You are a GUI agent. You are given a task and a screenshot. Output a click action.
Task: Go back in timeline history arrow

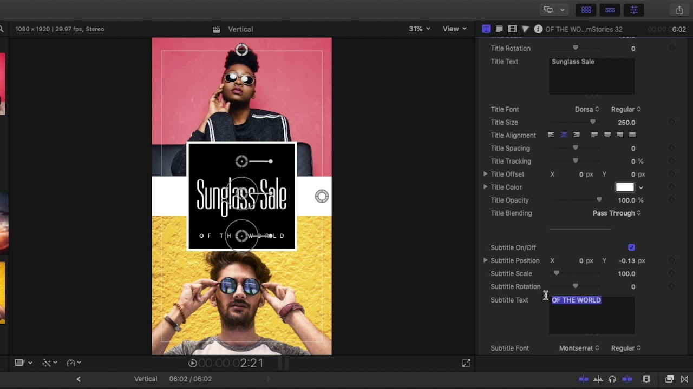point(79,379)
